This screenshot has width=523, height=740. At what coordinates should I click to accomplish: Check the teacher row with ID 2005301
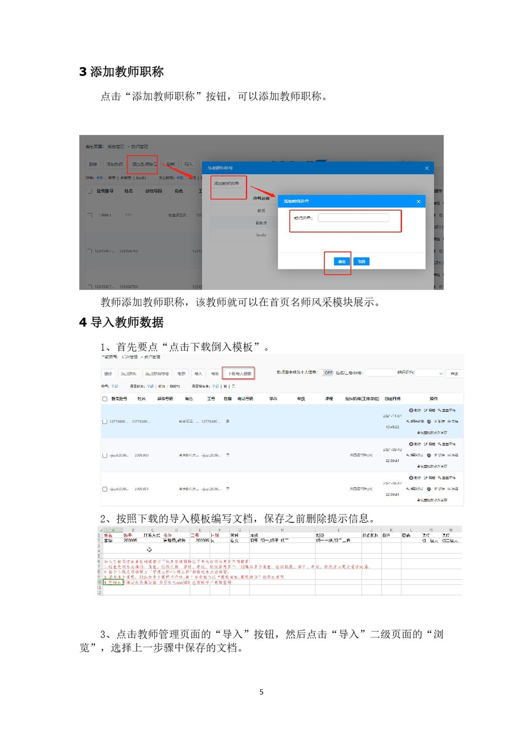[105, 489]
